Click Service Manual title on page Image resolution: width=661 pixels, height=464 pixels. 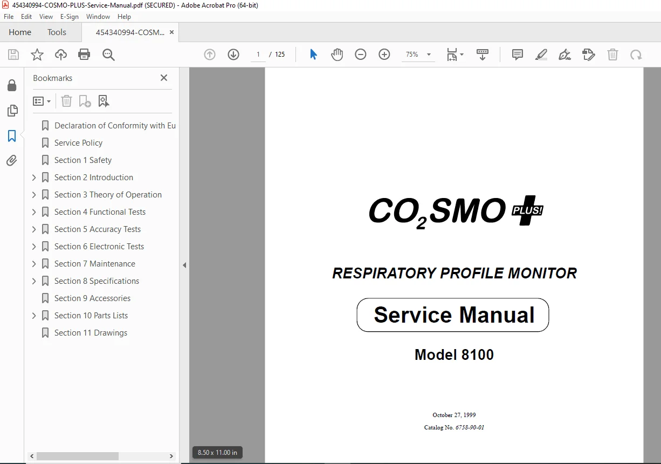click(x=453, y=315)
